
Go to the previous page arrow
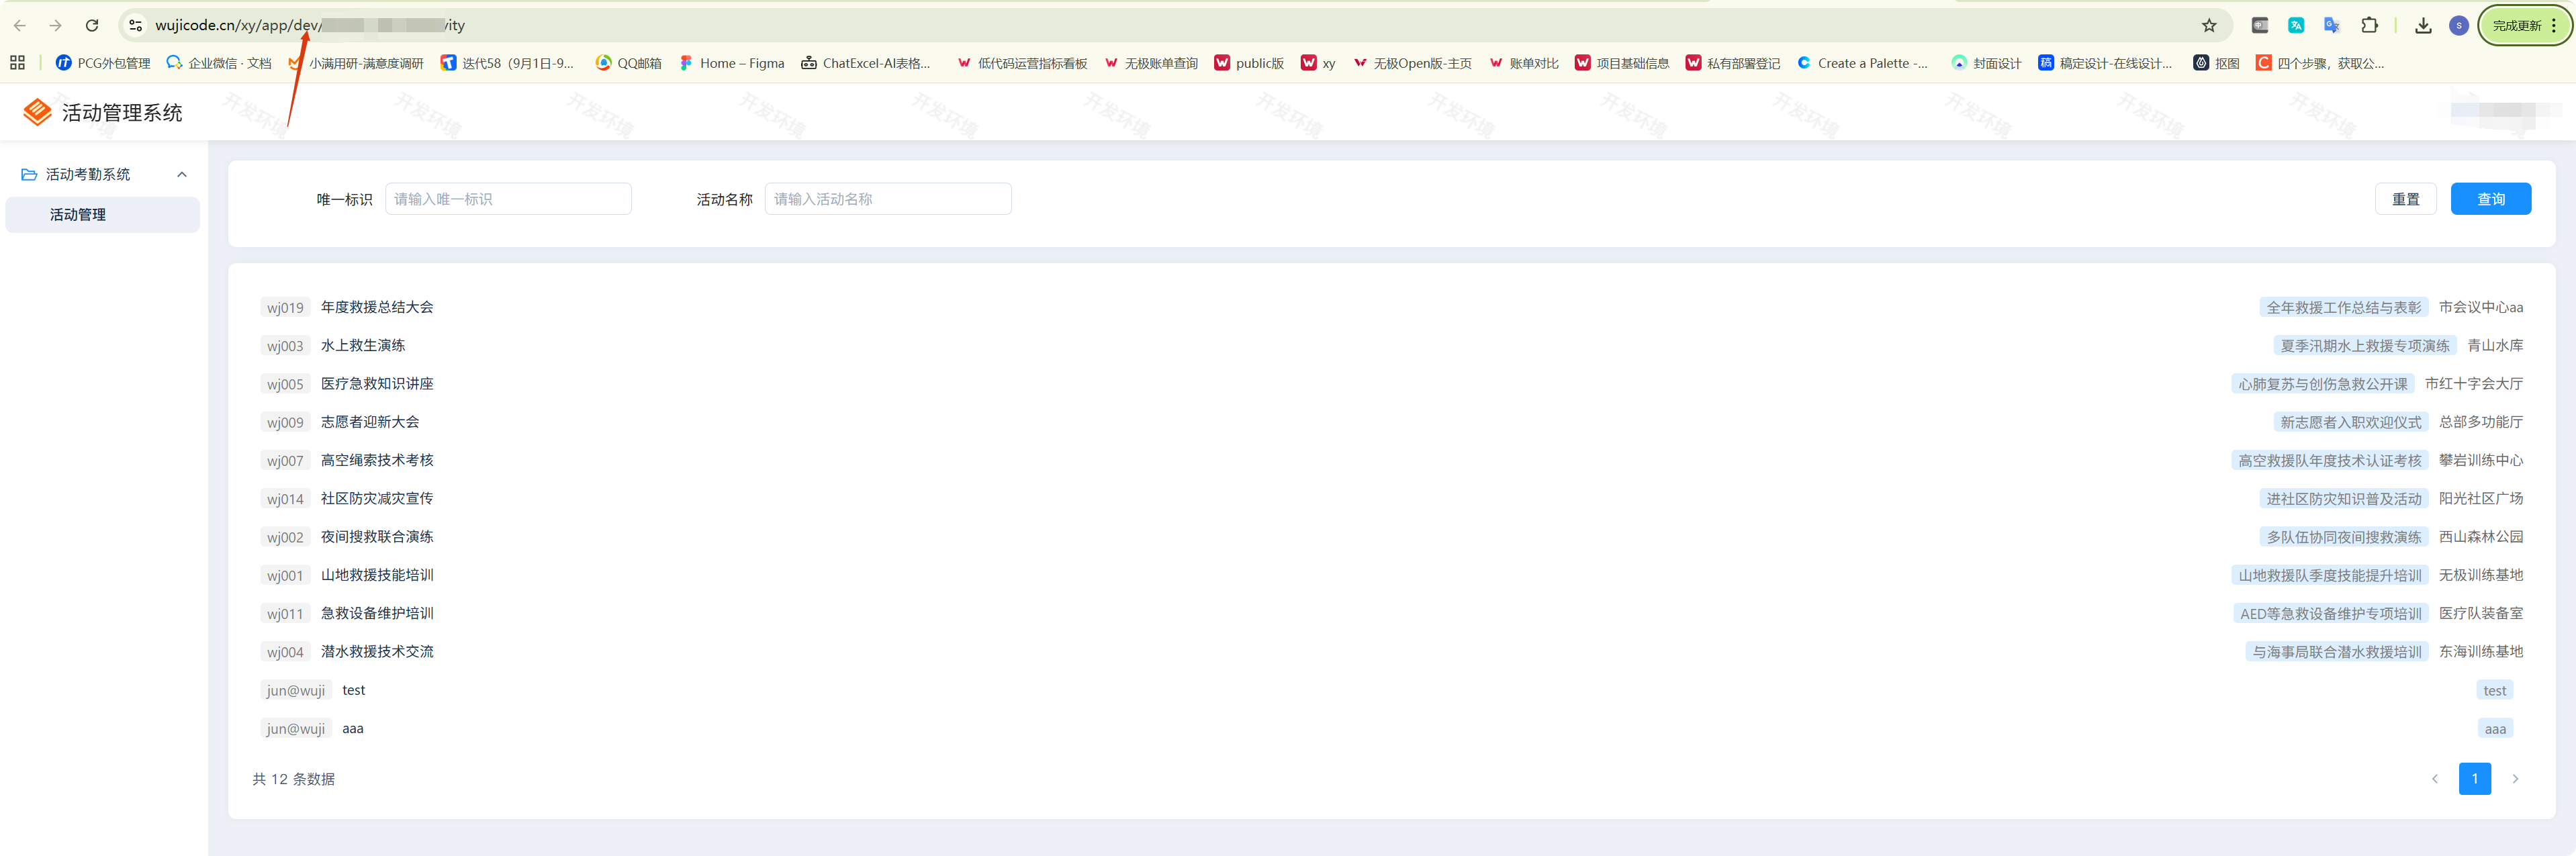[2434, 779]
